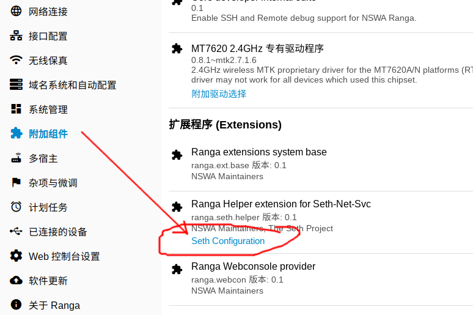The height and width of the screenshot is (315, 473).
Task: Click the server icon beside 域名系统和自动配置
Action: (16, 84)
